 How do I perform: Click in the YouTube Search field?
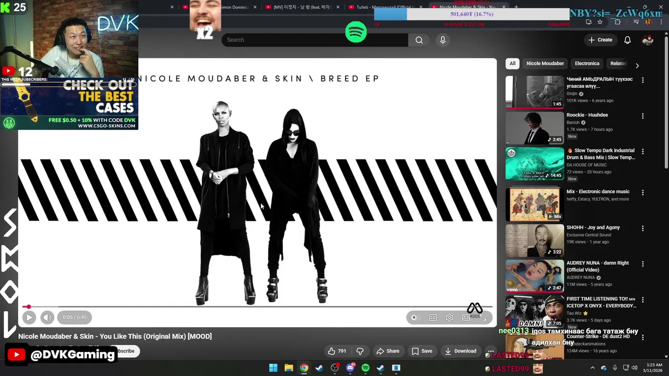point(315,40)
